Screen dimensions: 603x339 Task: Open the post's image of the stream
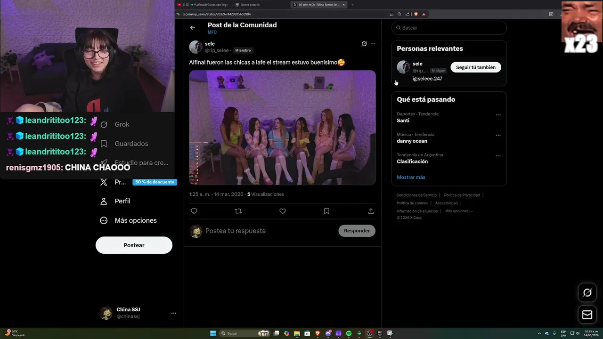click(x=283, y=128)
